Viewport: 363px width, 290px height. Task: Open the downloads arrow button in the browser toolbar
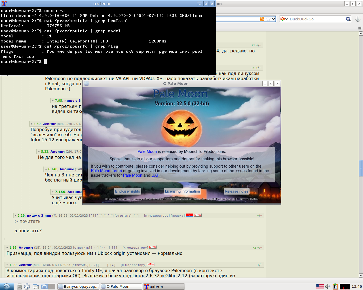click(x=358, y=19)
